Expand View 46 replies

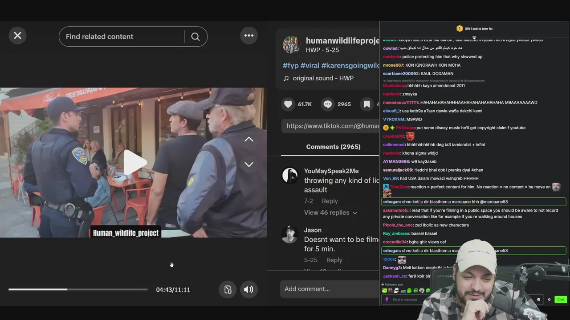point(330,212)
